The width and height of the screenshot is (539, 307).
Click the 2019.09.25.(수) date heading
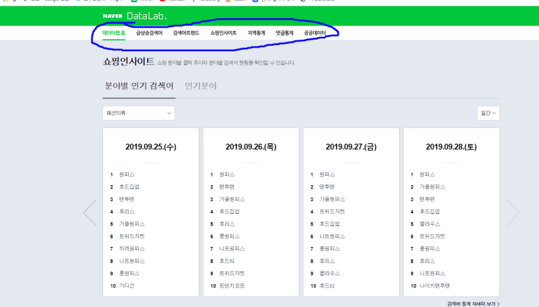point(151,147)
